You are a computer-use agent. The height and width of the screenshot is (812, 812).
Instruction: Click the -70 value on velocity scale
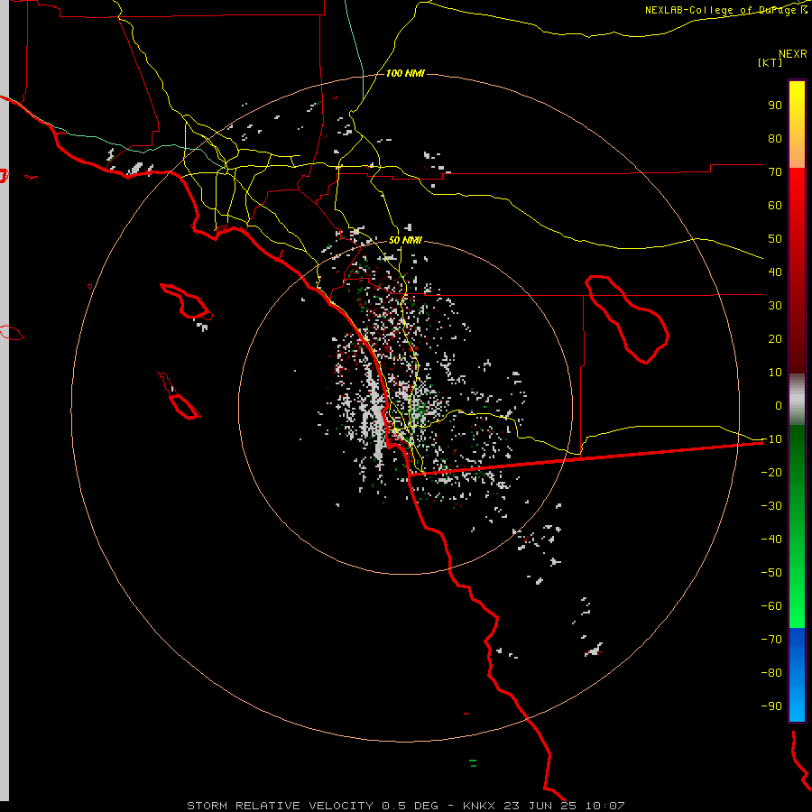pyautogui.click(x=771, y=640)
